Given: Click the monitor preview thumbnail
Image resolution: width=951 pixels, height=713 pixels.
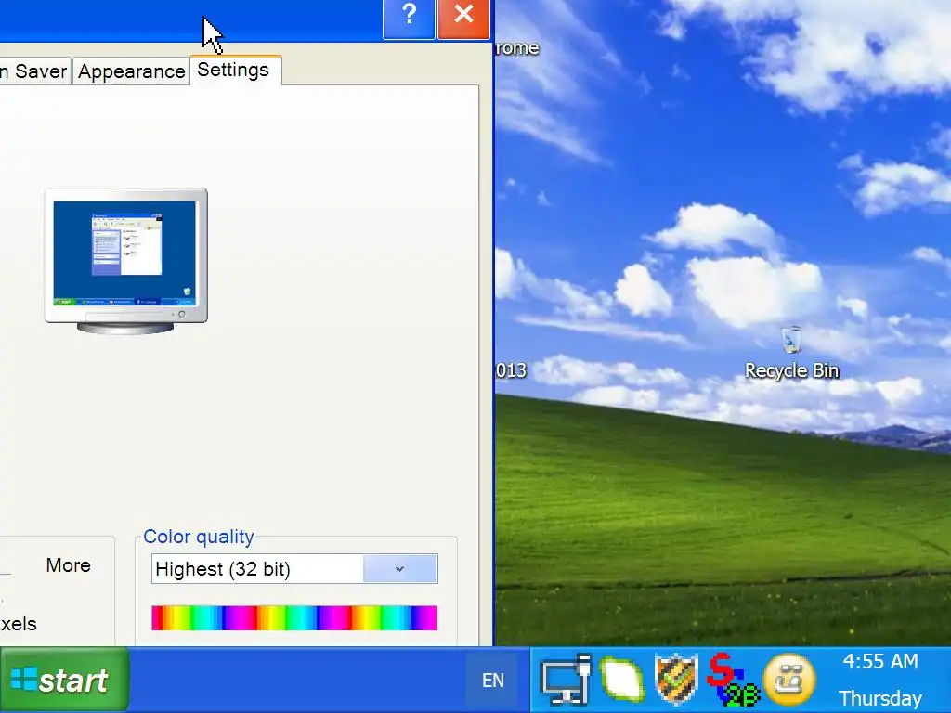Looking at the screenshot, I should (126, 261).
